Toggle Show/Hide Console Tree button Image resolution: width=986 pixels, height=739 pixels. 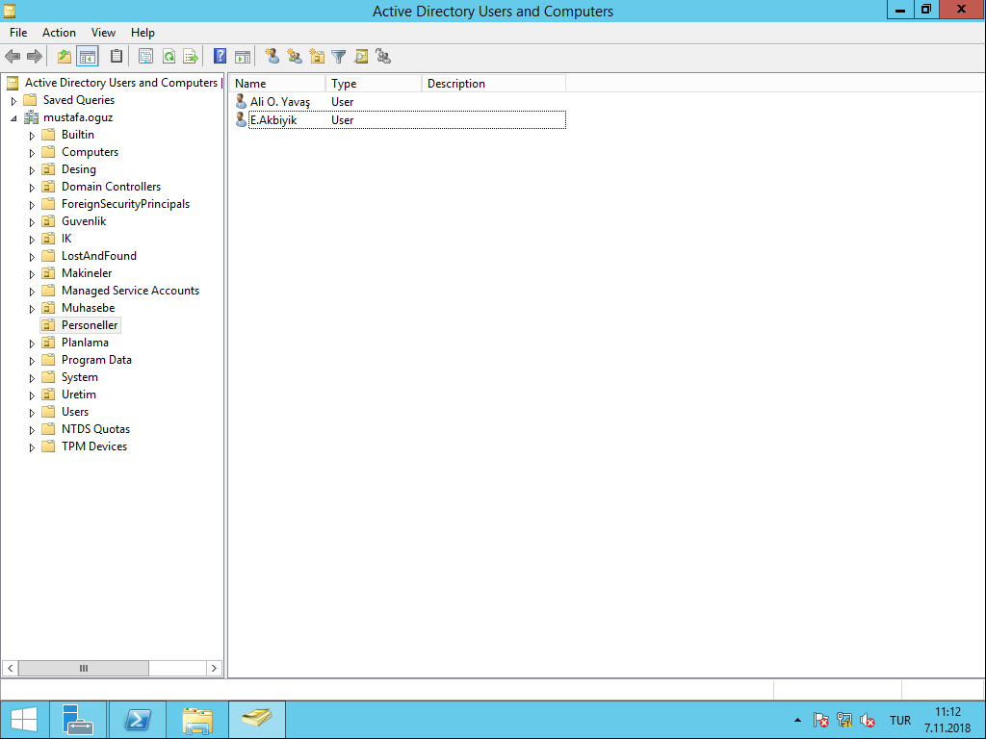pos(88,57)
